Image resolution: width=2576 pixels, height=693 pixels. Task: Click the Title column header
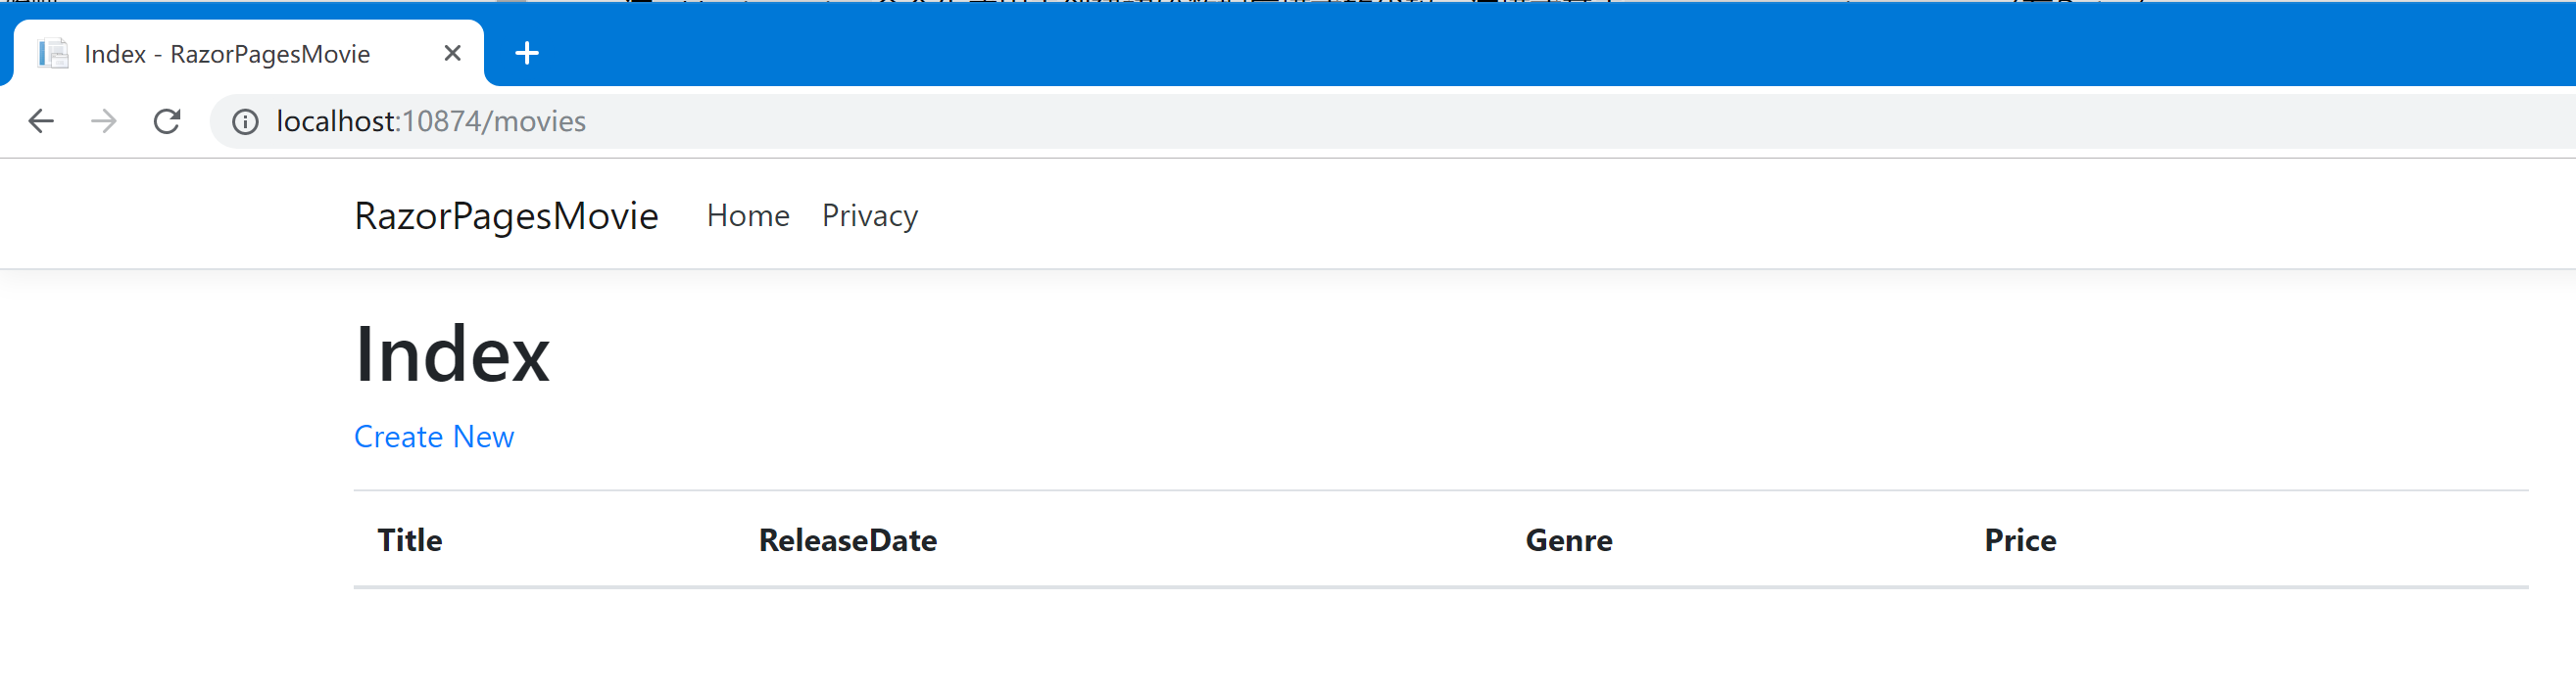[409, 540]
